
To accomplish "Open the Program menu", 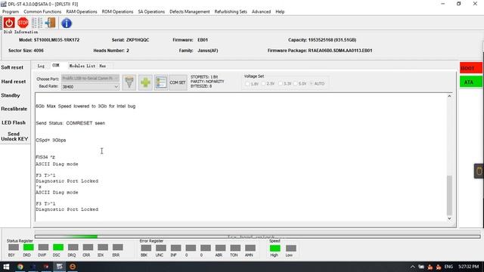I will [11, 12].
